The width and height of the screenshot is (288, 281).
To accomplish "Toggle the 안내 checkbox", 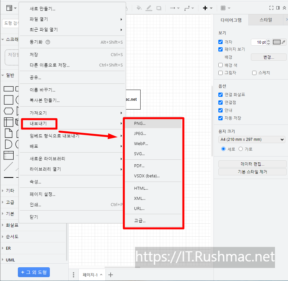I will tap(221, 110).
